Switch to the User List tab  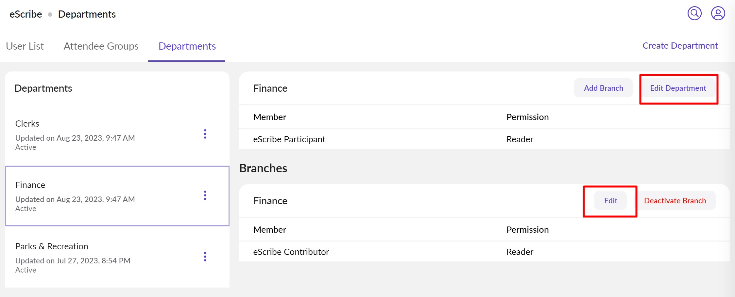click(25, 46)
